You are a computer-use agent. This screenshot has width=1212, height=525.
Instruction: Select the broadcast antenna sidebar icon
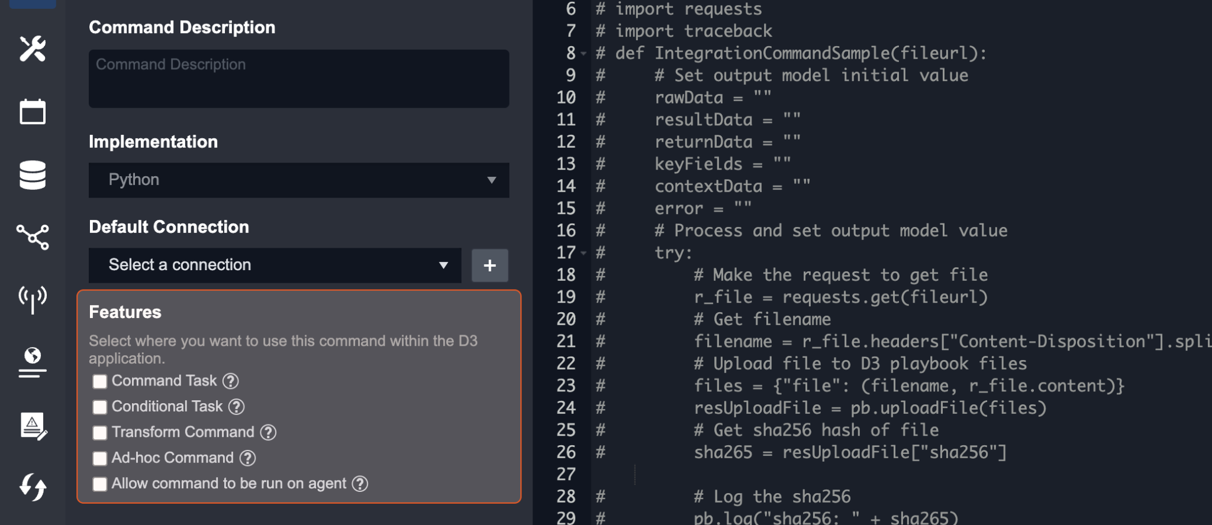[33, 299]
